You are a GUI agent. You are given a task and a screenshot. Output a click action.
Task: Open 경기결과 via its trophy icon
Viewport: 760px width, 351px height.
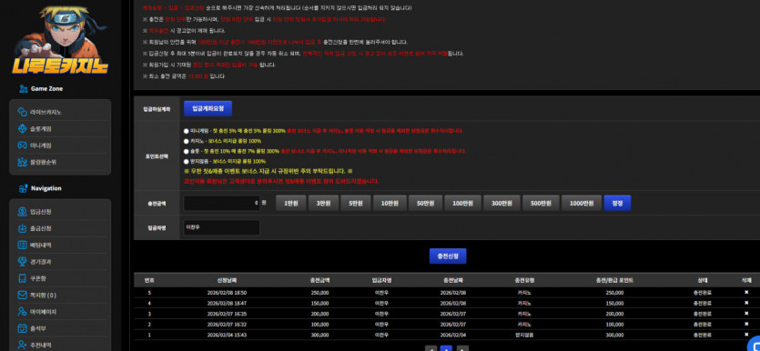22,262
